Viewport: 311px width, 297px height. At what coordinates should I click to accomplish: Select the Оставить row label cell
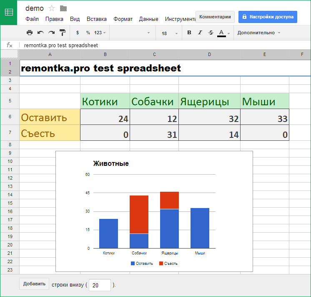coord(50,117)
